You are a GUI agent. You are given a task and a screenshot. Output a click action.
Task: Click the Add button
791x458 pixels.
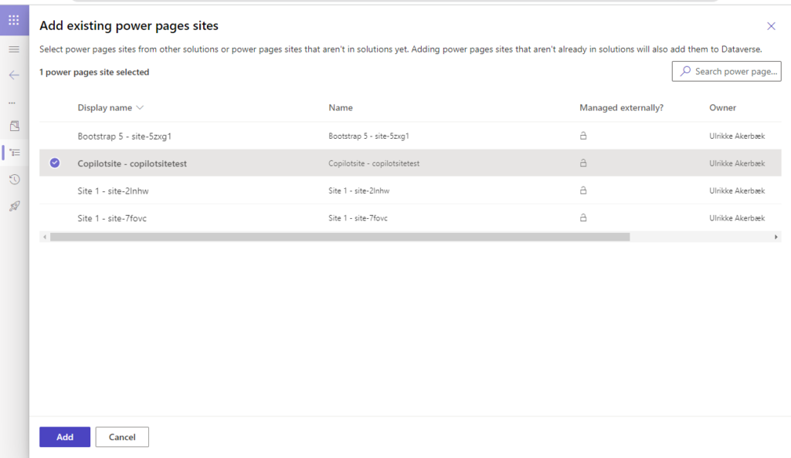[65, 437]
